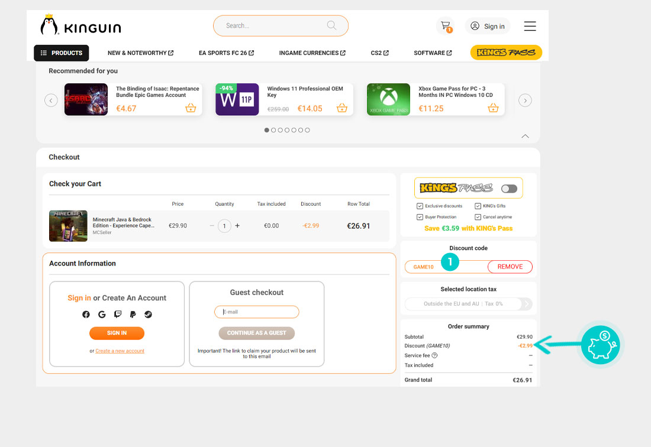This screenshot has height=447, width=651.
Task: Click the Create a new account link
Action: coord(120,351)
